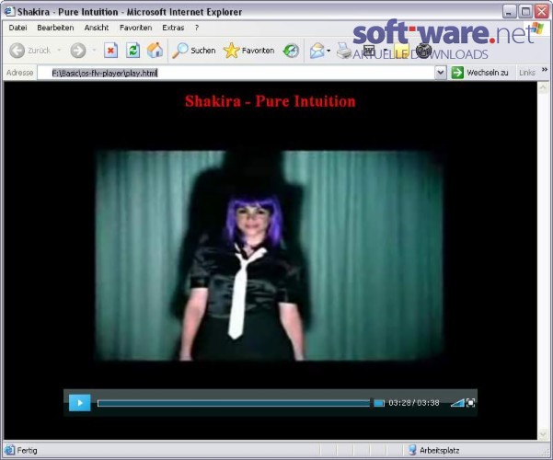Click the address bar input field
This screenshot has height=460, width=553.
click(236, 73)
